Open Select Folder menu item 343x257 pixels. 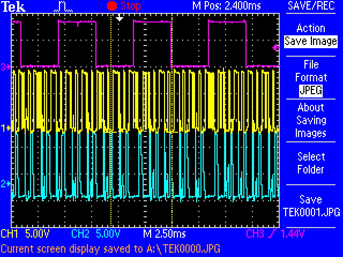tap(311, 163)
